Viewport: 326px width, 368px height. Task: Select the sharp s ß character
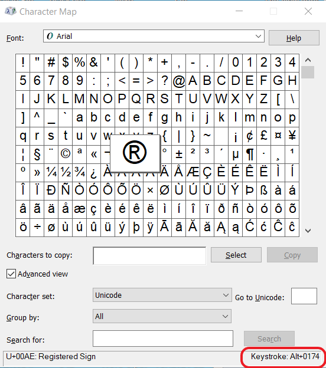click(x=264, y=190)
